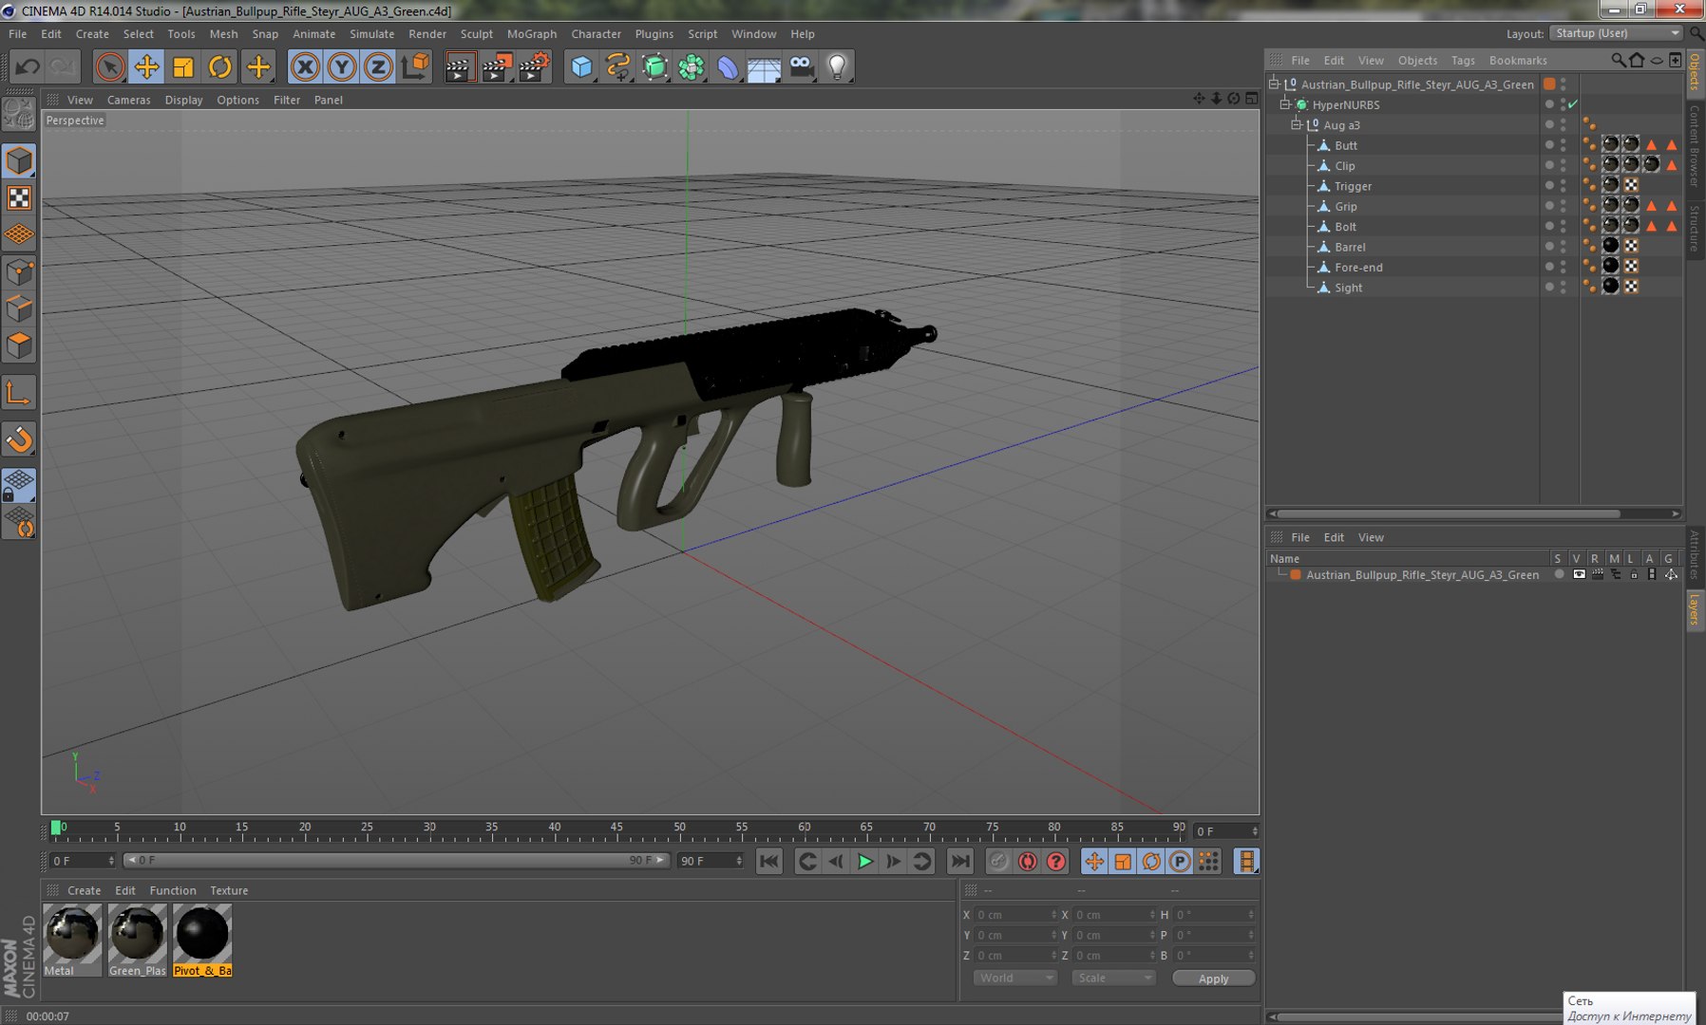Screen dimensions: 1706x1025
Task: Open the Sculpt menu
Action: coord(477,34)
